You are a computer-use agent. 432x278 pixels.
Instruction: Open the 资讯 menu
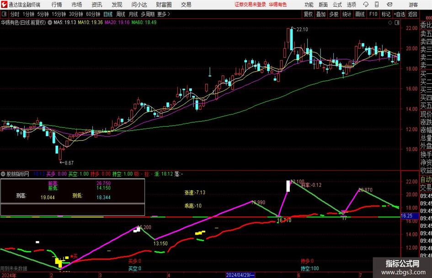pyautogui.click(x=97, y=5)
